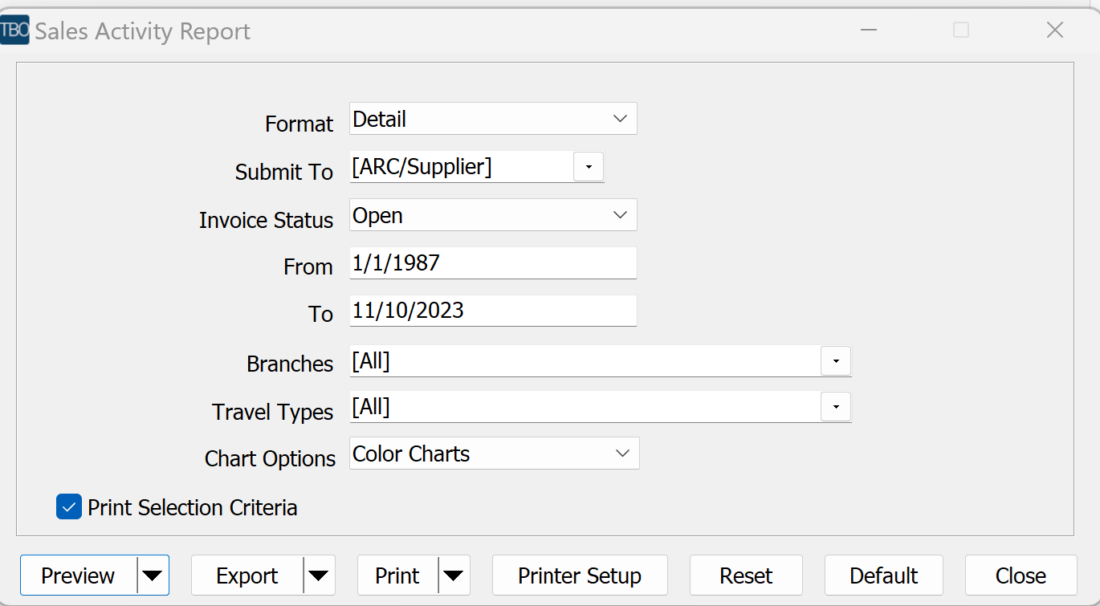Click the Chart Options label

270,458
